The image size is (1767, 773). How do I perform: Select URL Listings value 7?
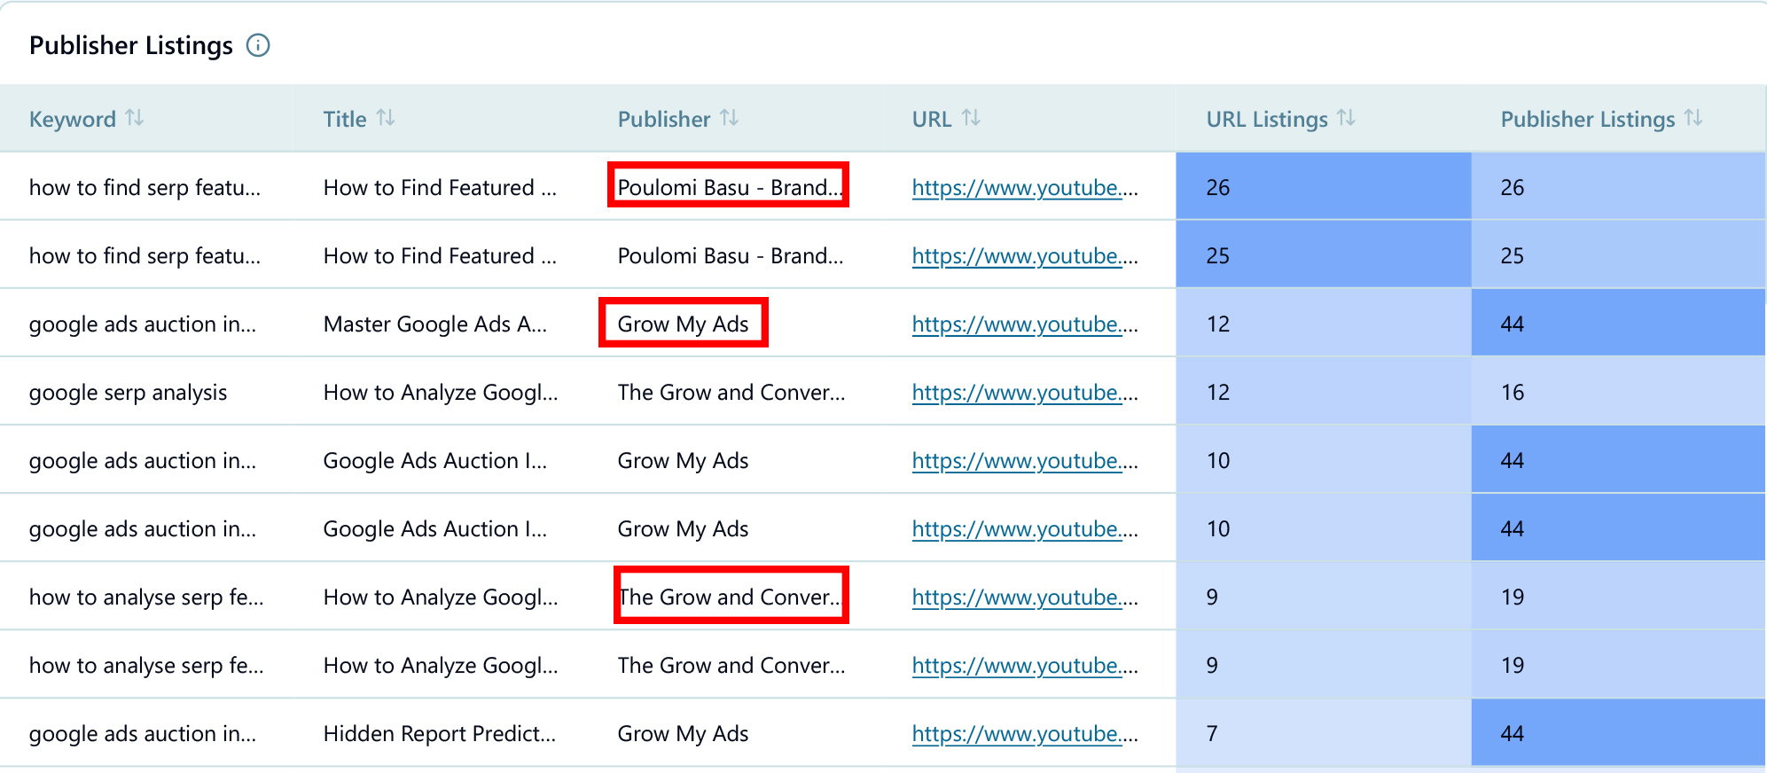pos(1212,734)
